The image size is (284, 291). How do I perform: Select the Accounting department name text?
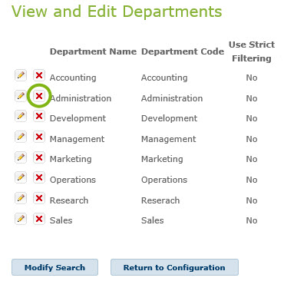73,78
